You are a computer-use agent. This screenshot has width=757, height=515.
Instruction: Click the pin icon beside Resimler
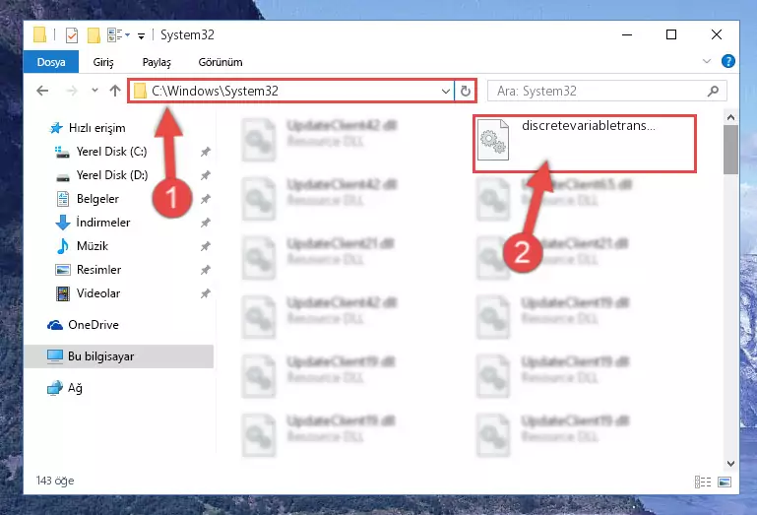pos(206,270)
